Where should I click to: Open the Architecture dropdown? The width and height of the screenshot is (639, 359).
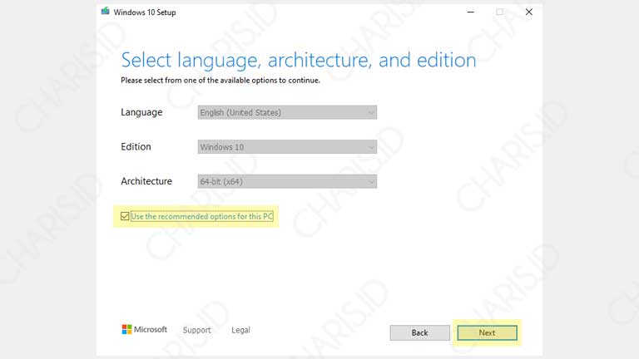(x=287, y=181)
